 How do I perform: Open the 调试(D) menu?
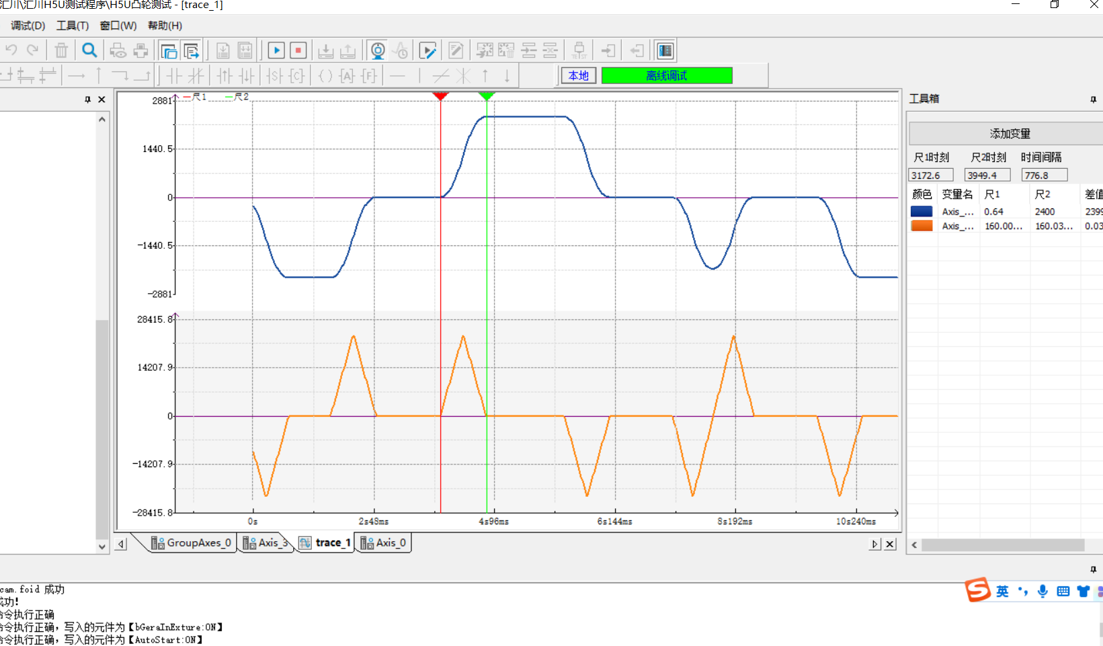tap(28, 26)
